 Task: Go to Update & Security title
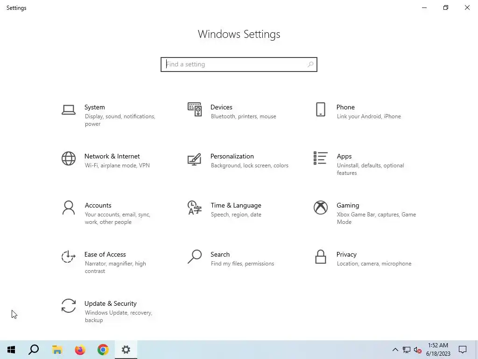pos(110,303)
